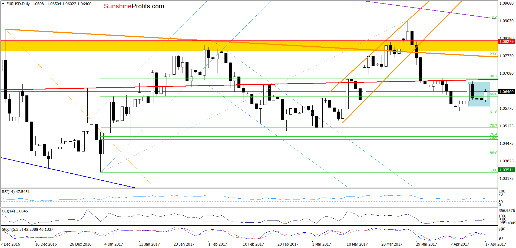Viewport: 516px width, 248px height.
Task: Click the 10 Mar 2017 date label
Action: pyautogui.click(x=357, y=244)
